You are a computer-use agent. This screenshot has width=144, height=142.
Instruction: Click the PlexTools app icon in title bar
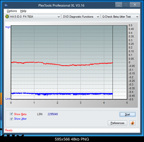pyautogui.click(x=6, y=5)
